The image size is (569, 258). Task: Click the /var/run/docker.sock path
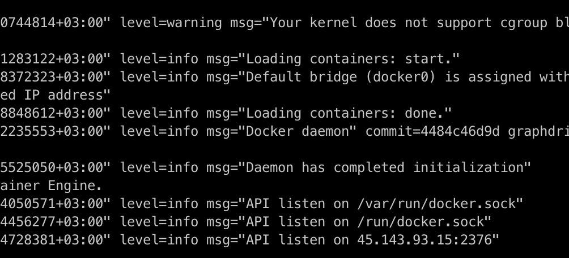[x=440, y=204]
